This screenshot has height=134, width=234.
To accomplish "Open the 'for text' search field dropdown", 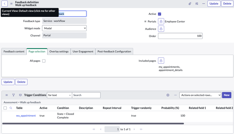I will [59, 95].
